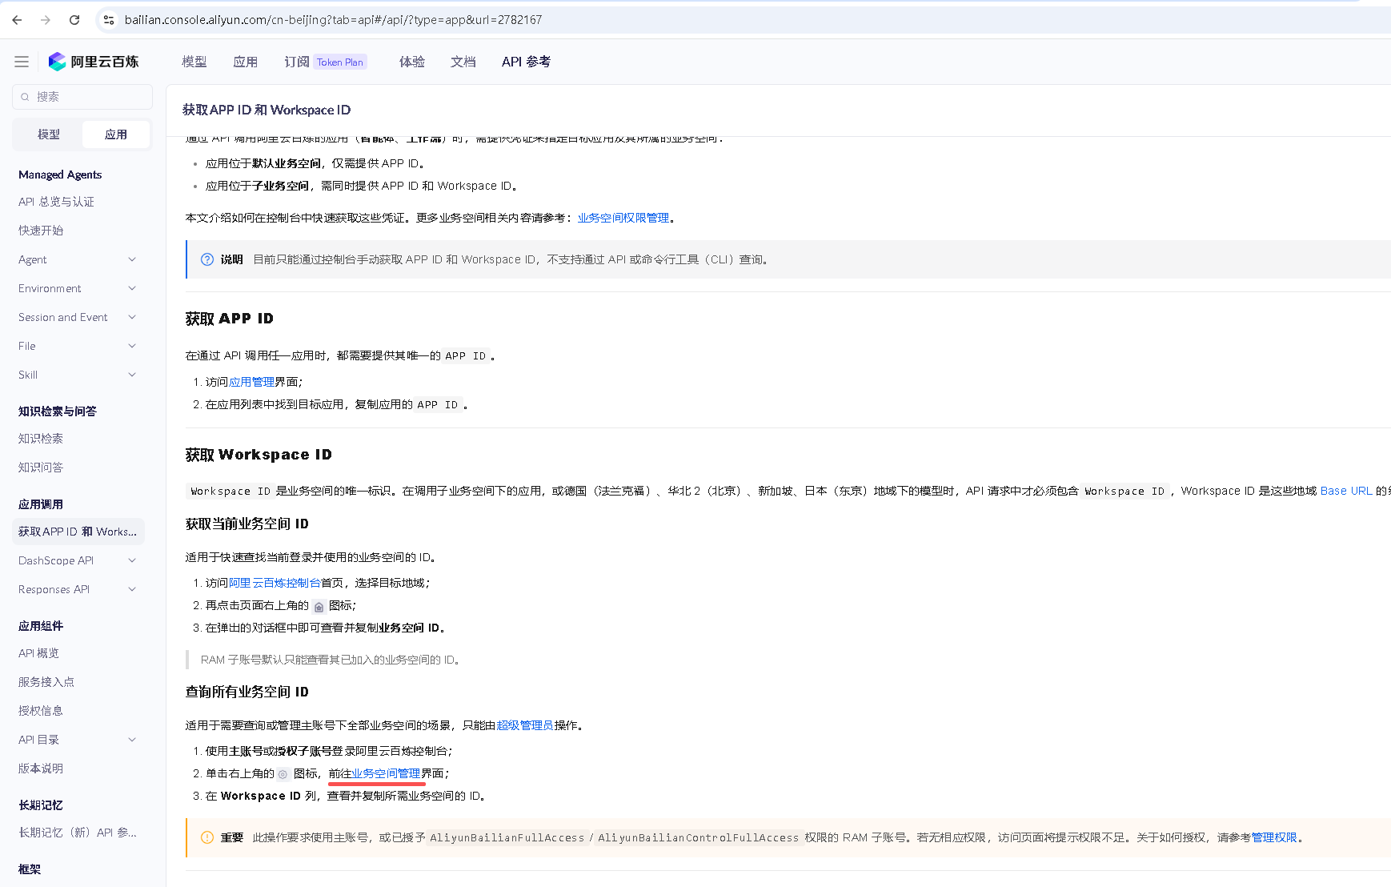Expand the Environment sidebar section

tap(132, 288)
